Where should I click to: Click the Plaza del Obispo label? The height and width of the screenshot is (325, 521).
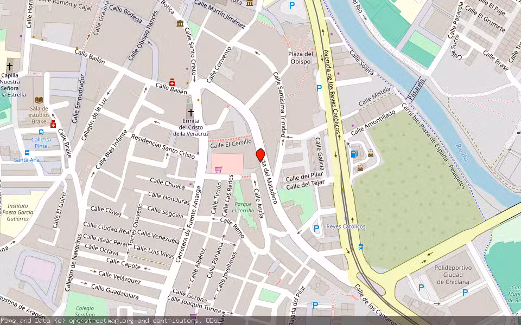[300, 57]
